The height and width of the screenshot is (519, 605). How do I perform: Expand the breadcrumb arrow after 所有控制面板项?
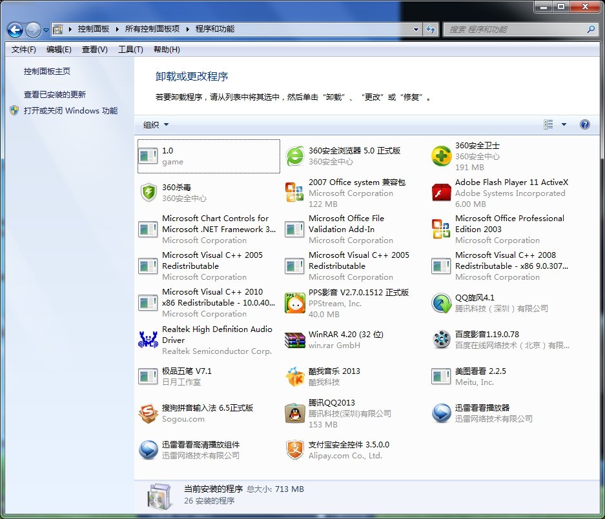[187, 29]
